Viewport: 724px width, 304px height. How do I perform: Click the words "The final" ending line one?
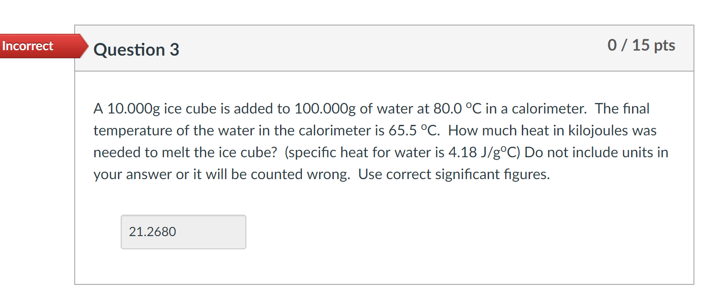622,108
